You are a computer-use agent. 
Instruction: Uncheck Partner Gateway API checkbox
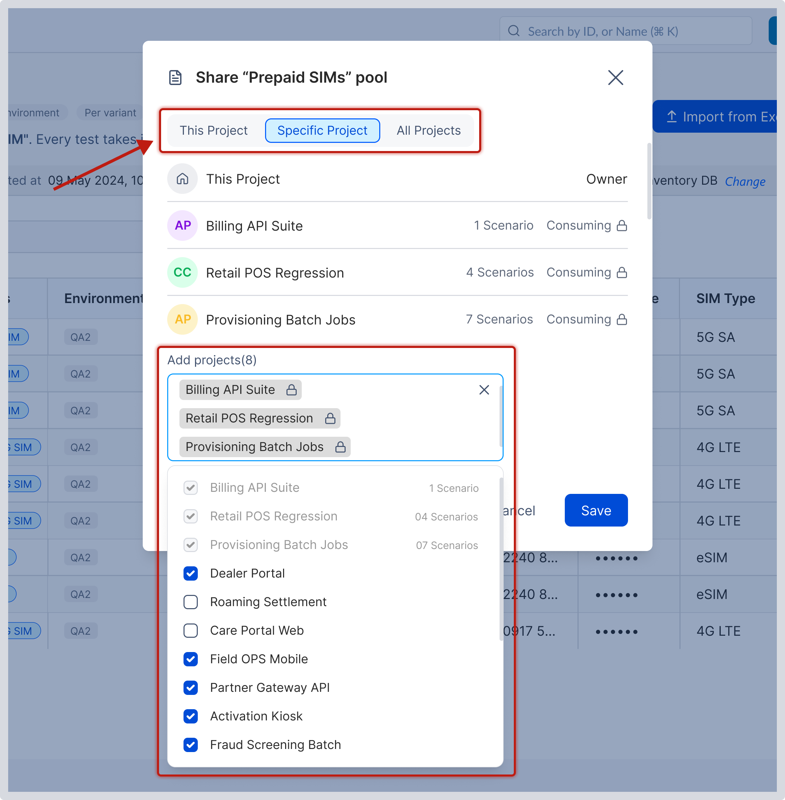coord(191,688)
